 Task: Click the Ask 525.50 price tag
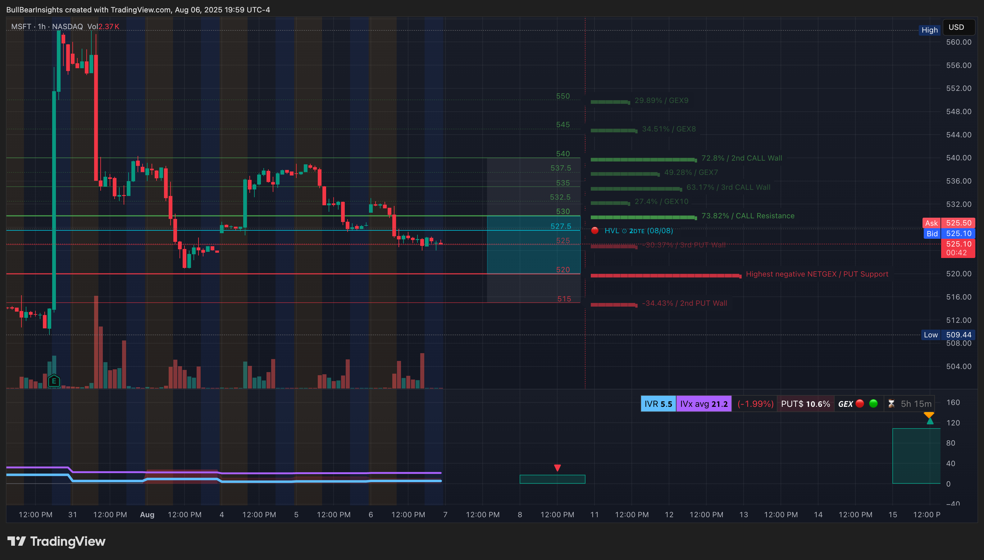click(948, 223)
